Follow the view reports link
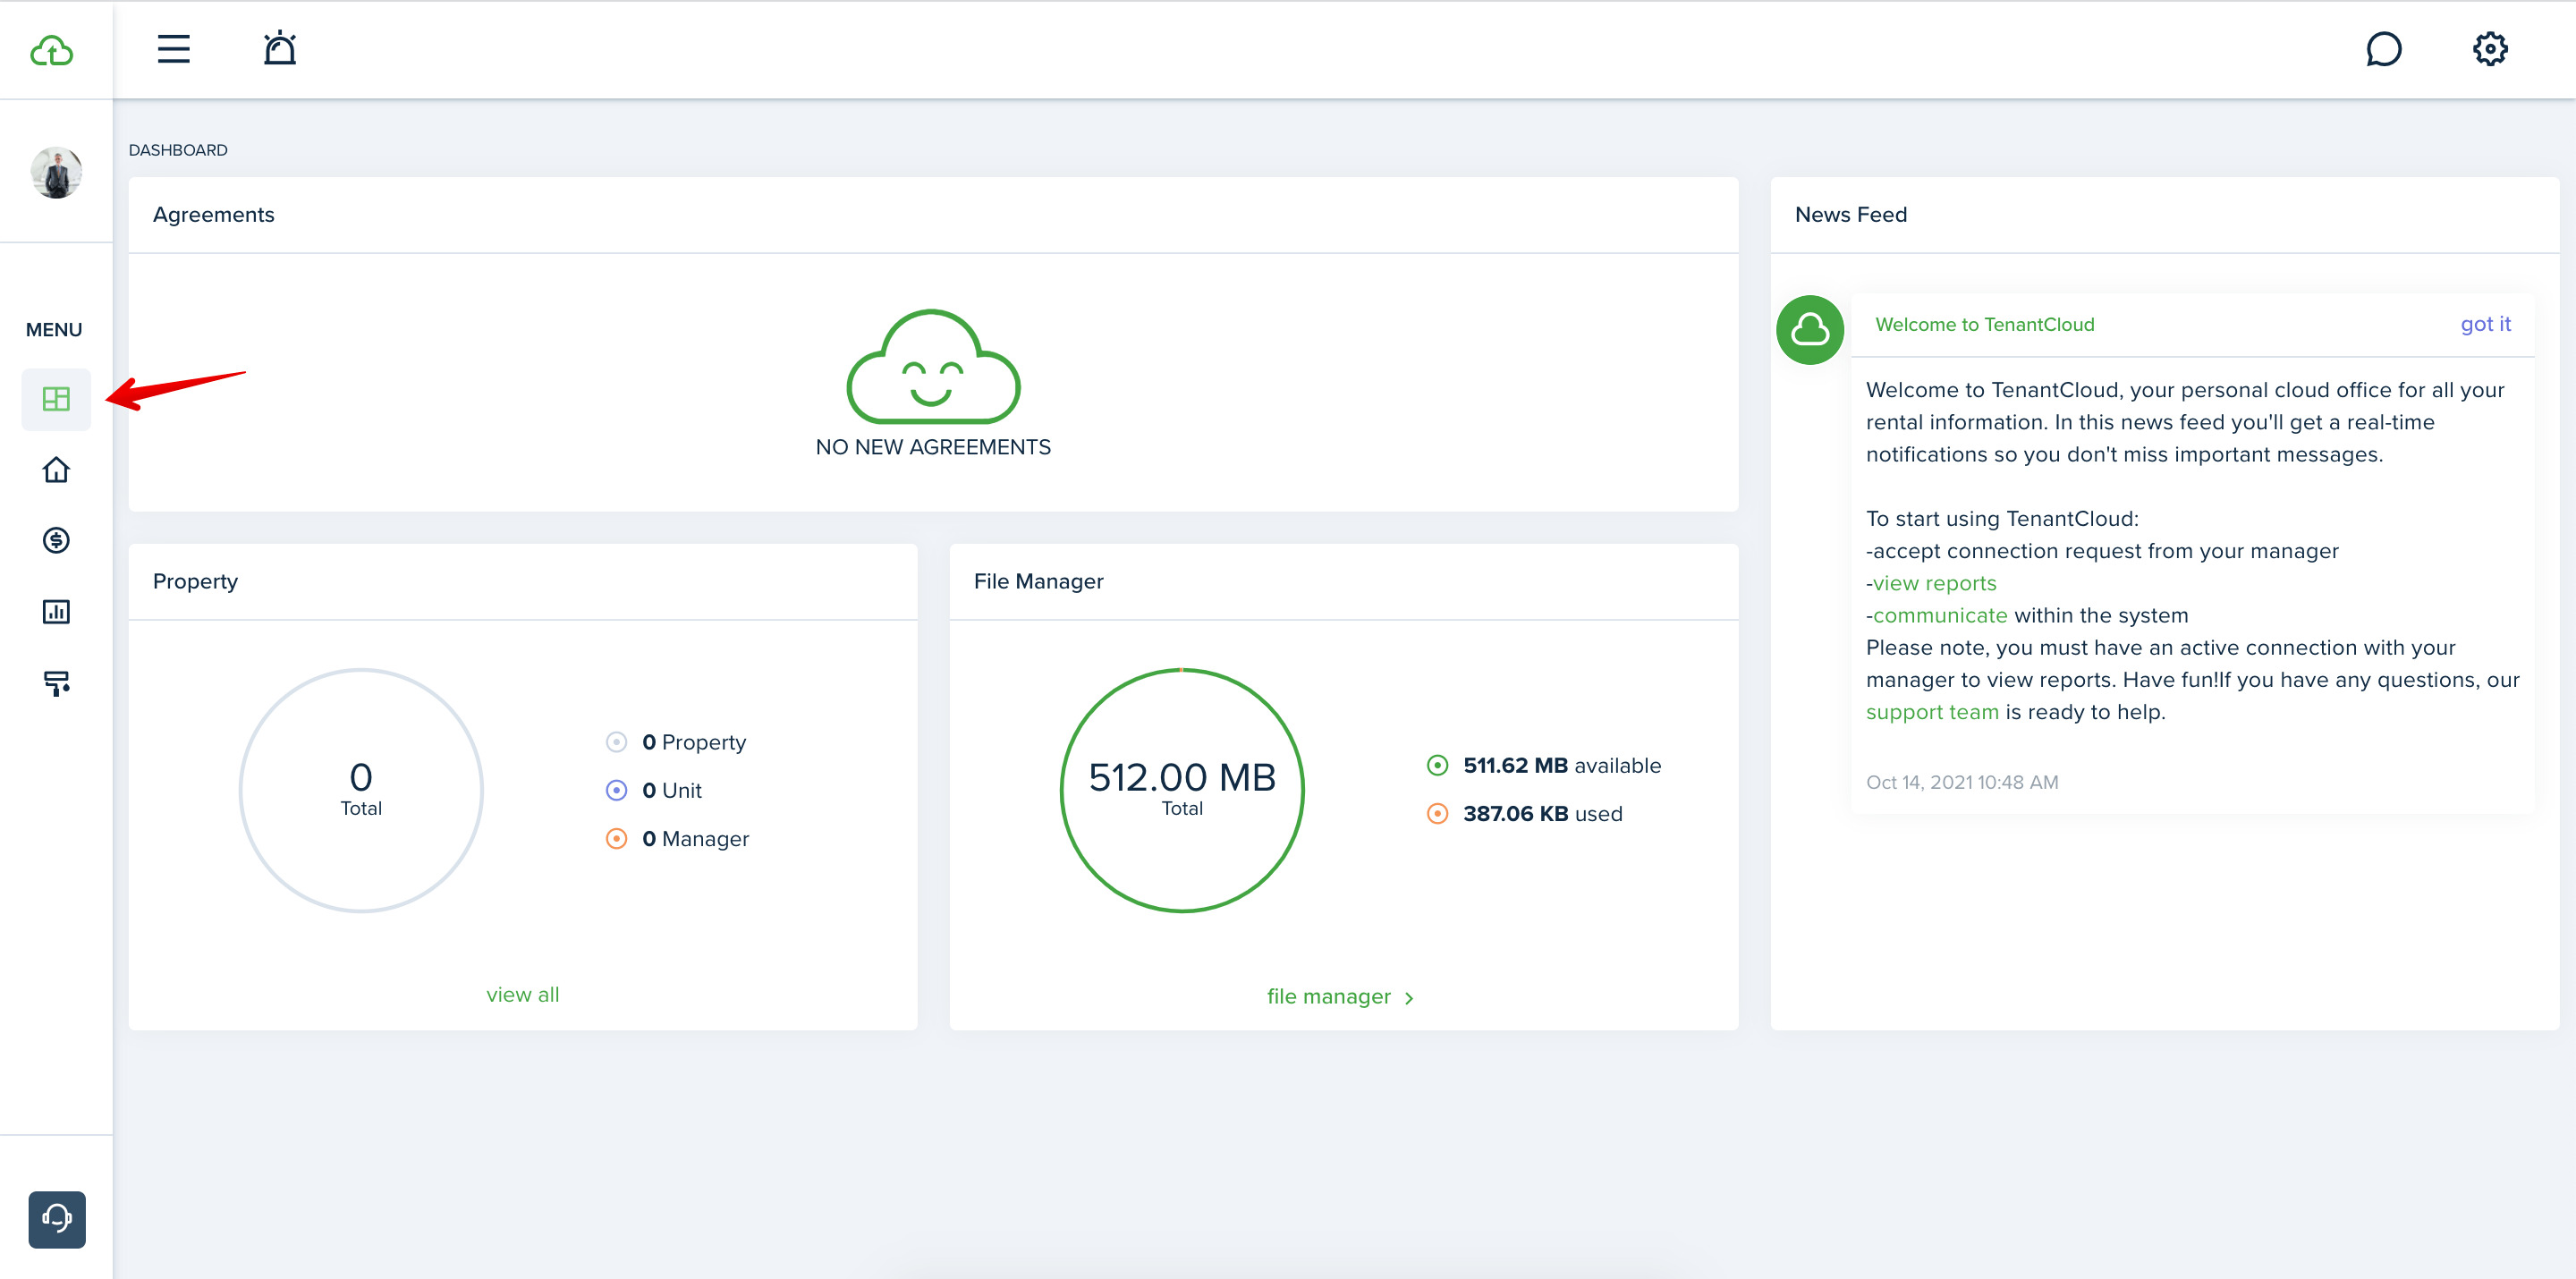The width and height of the screenshot is (2576, 1279). click(x=1934, y=583)
